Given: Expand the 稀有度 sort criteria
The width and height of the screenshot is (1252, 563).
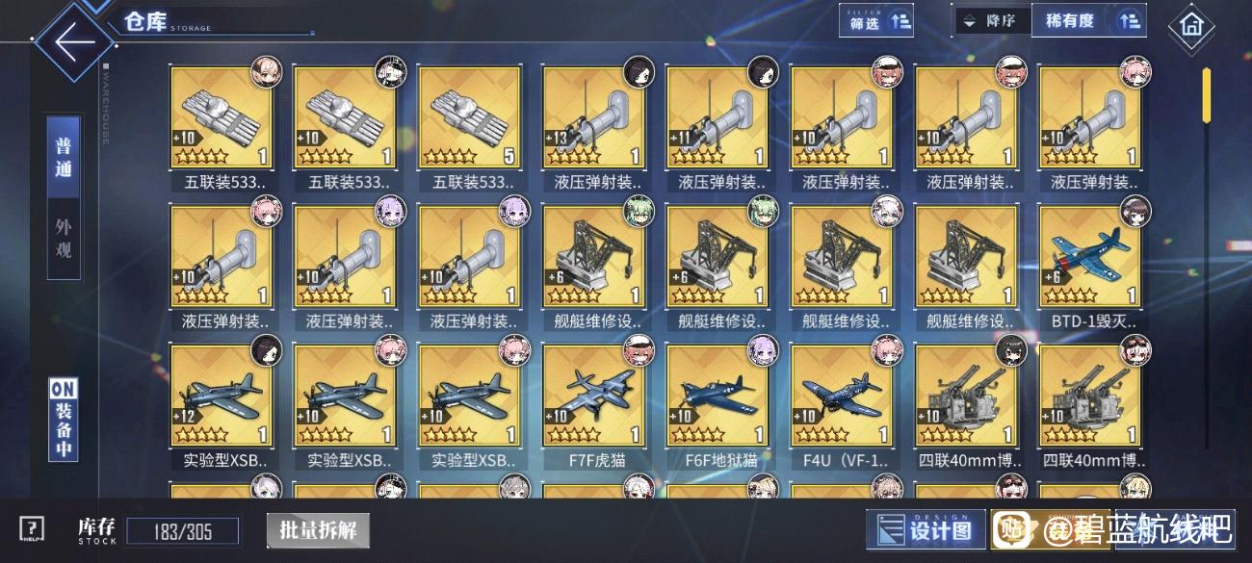Looking at the screenshot, I should (x=1088, y=21).
